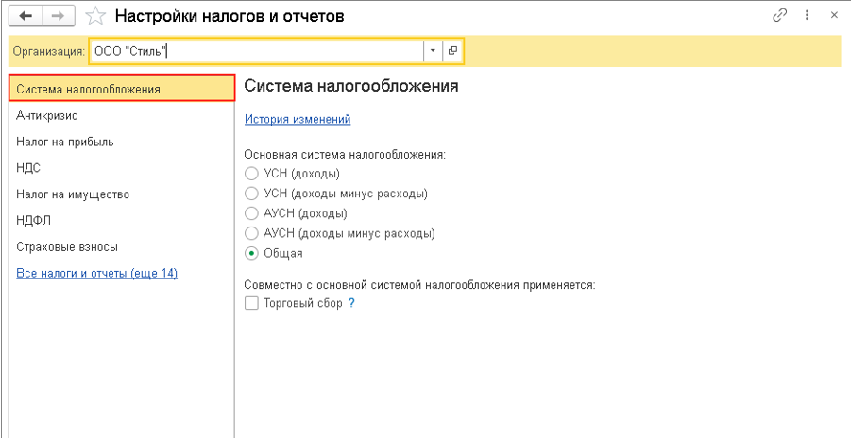The image size is (851, 438).
Task: Click the question mark help for Торговый сбор
Action: (x=351, y=303)
